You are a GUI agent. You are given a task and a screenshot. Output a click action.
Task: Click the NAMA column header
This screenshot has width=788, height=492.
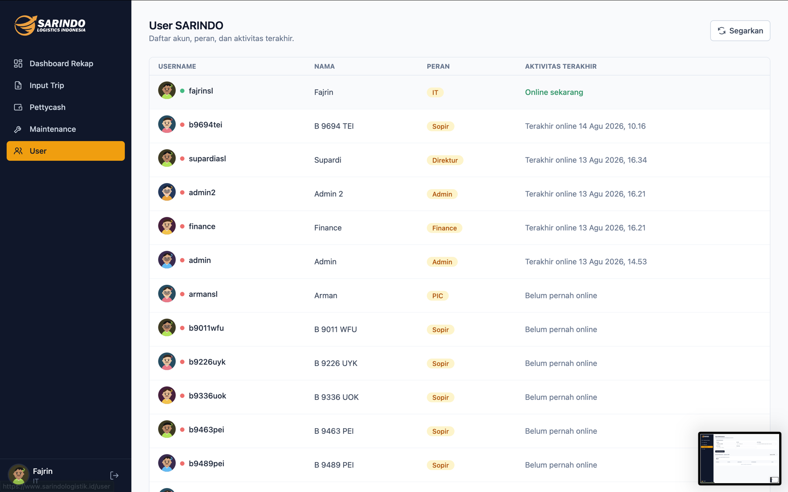click(x=324, y=66)
